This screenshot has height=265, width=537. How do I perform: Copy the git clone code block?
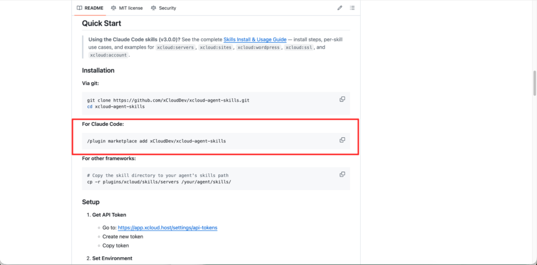pyautogui.click(x=342, y=99)
